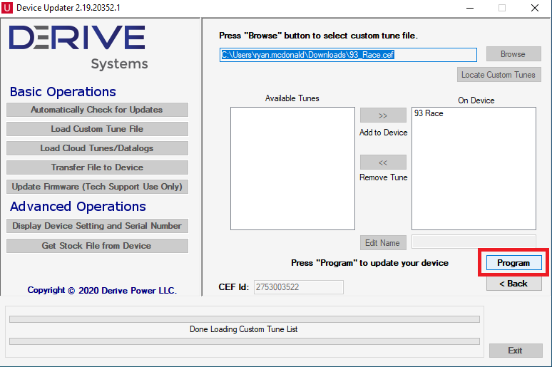Close the Device Updater window
This screenshot has height=367, width=552.
click(535, 8)
